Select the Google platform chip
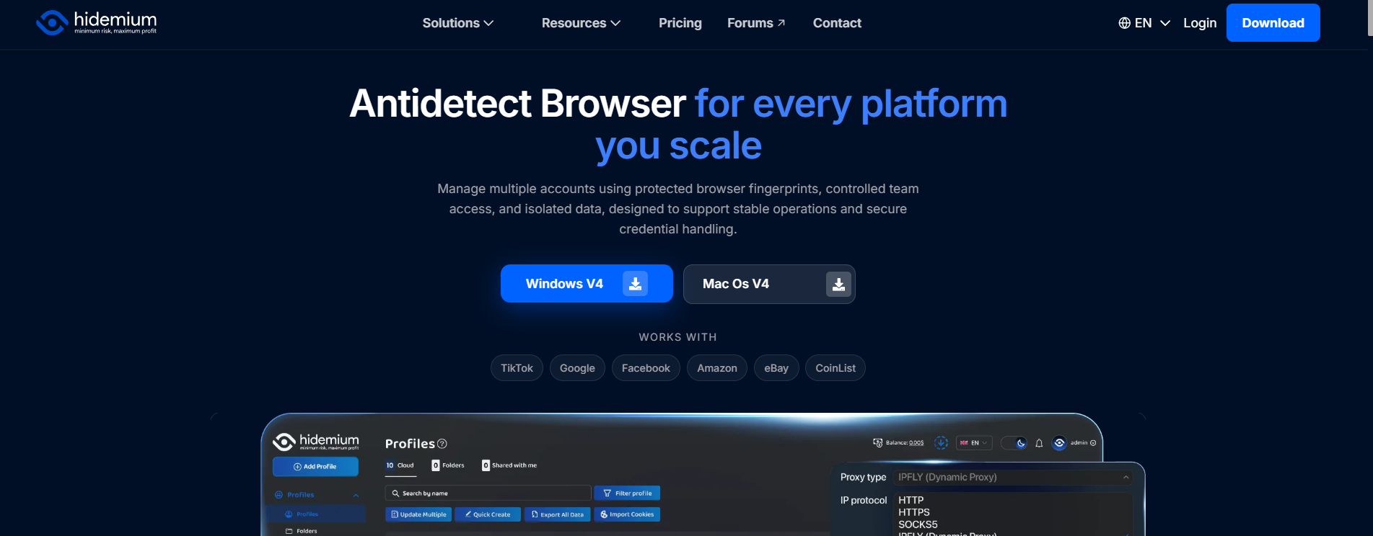 (577, 368)
